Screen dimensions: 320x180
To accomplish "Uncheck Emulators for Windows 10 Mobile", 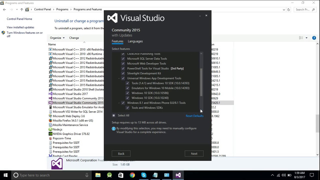I will pyautogui.click(x=127, y=88).
